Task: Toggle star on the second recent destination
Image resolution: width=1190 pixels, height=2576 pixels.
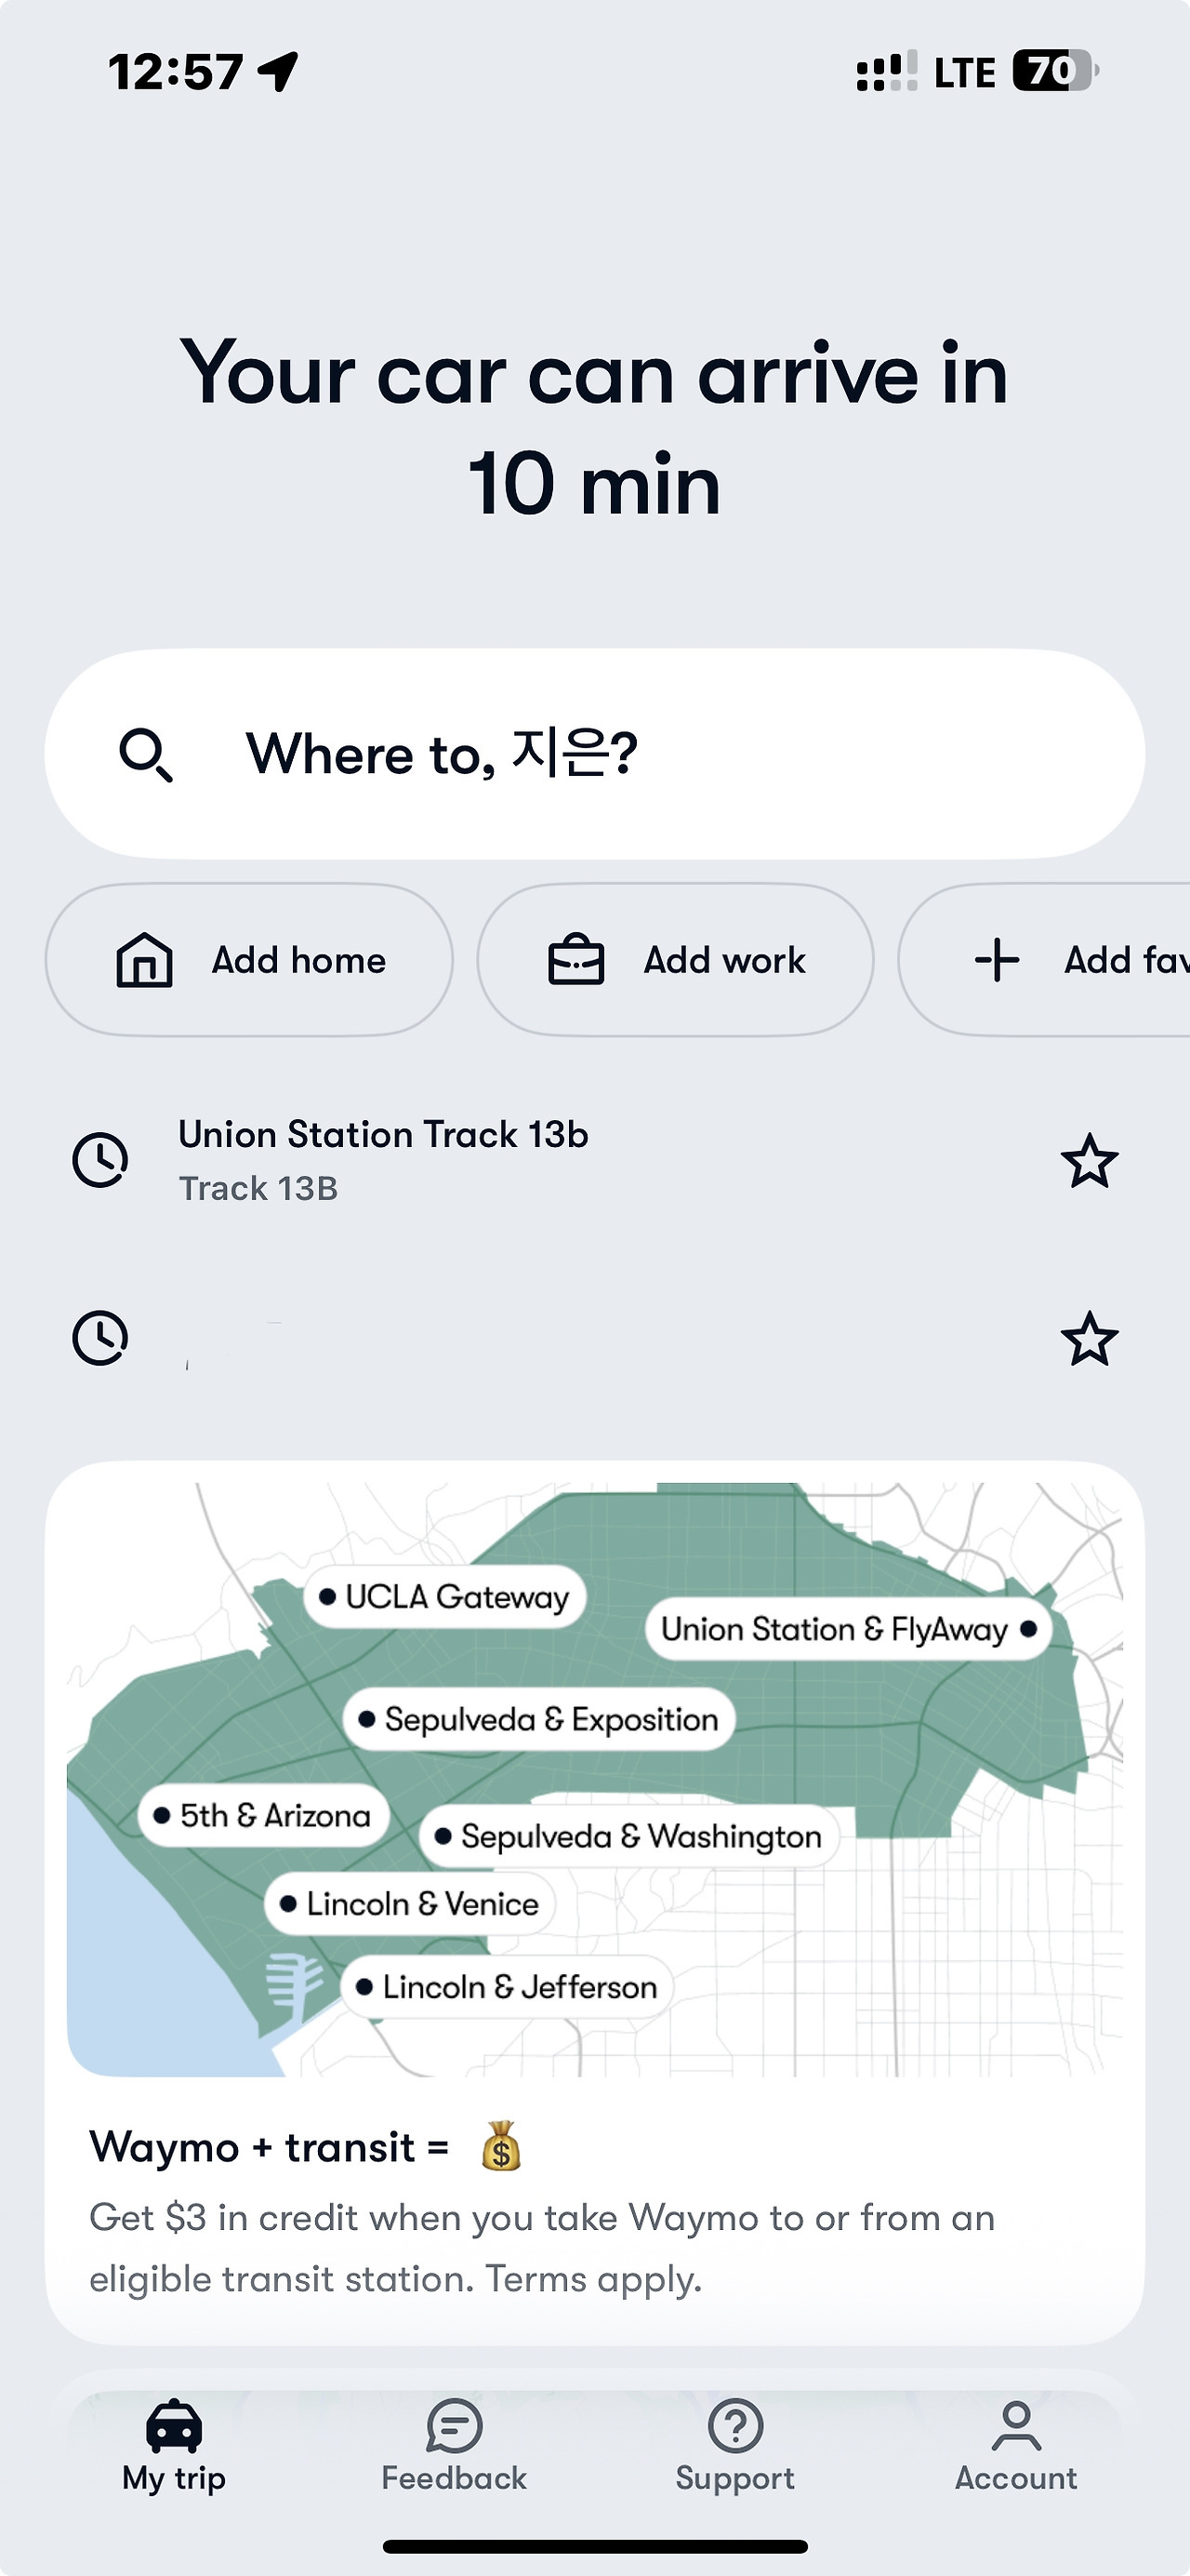Action: pos(1088,1339)
